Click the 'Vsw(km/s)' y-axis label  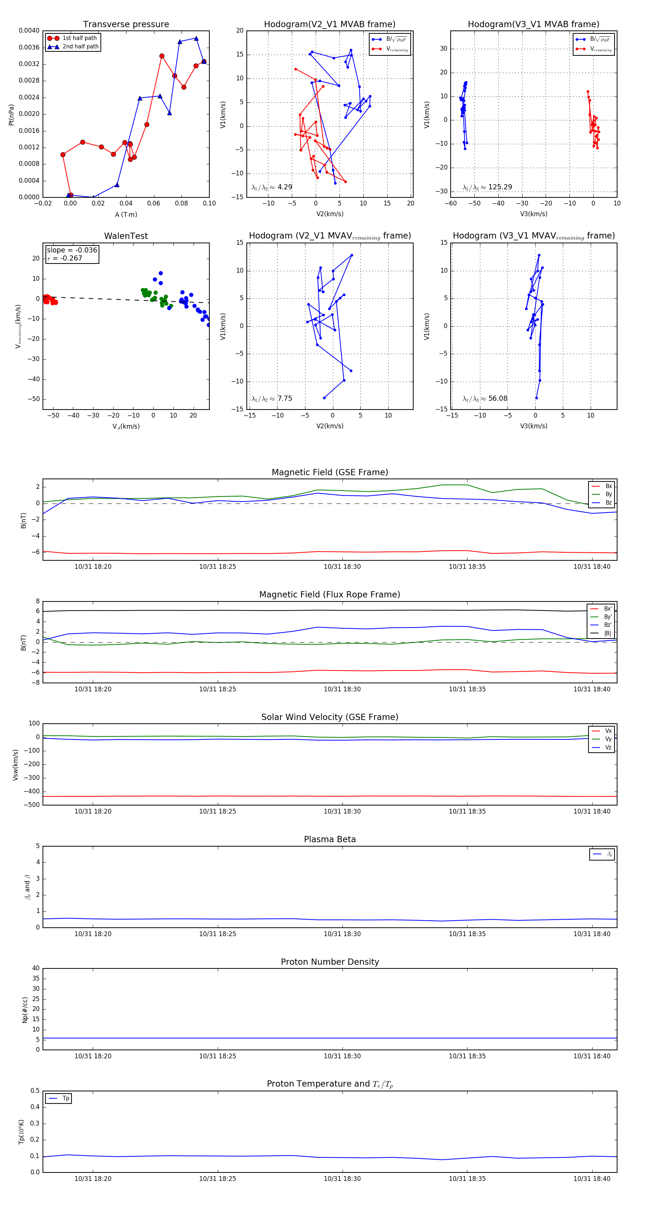(15, 765)
